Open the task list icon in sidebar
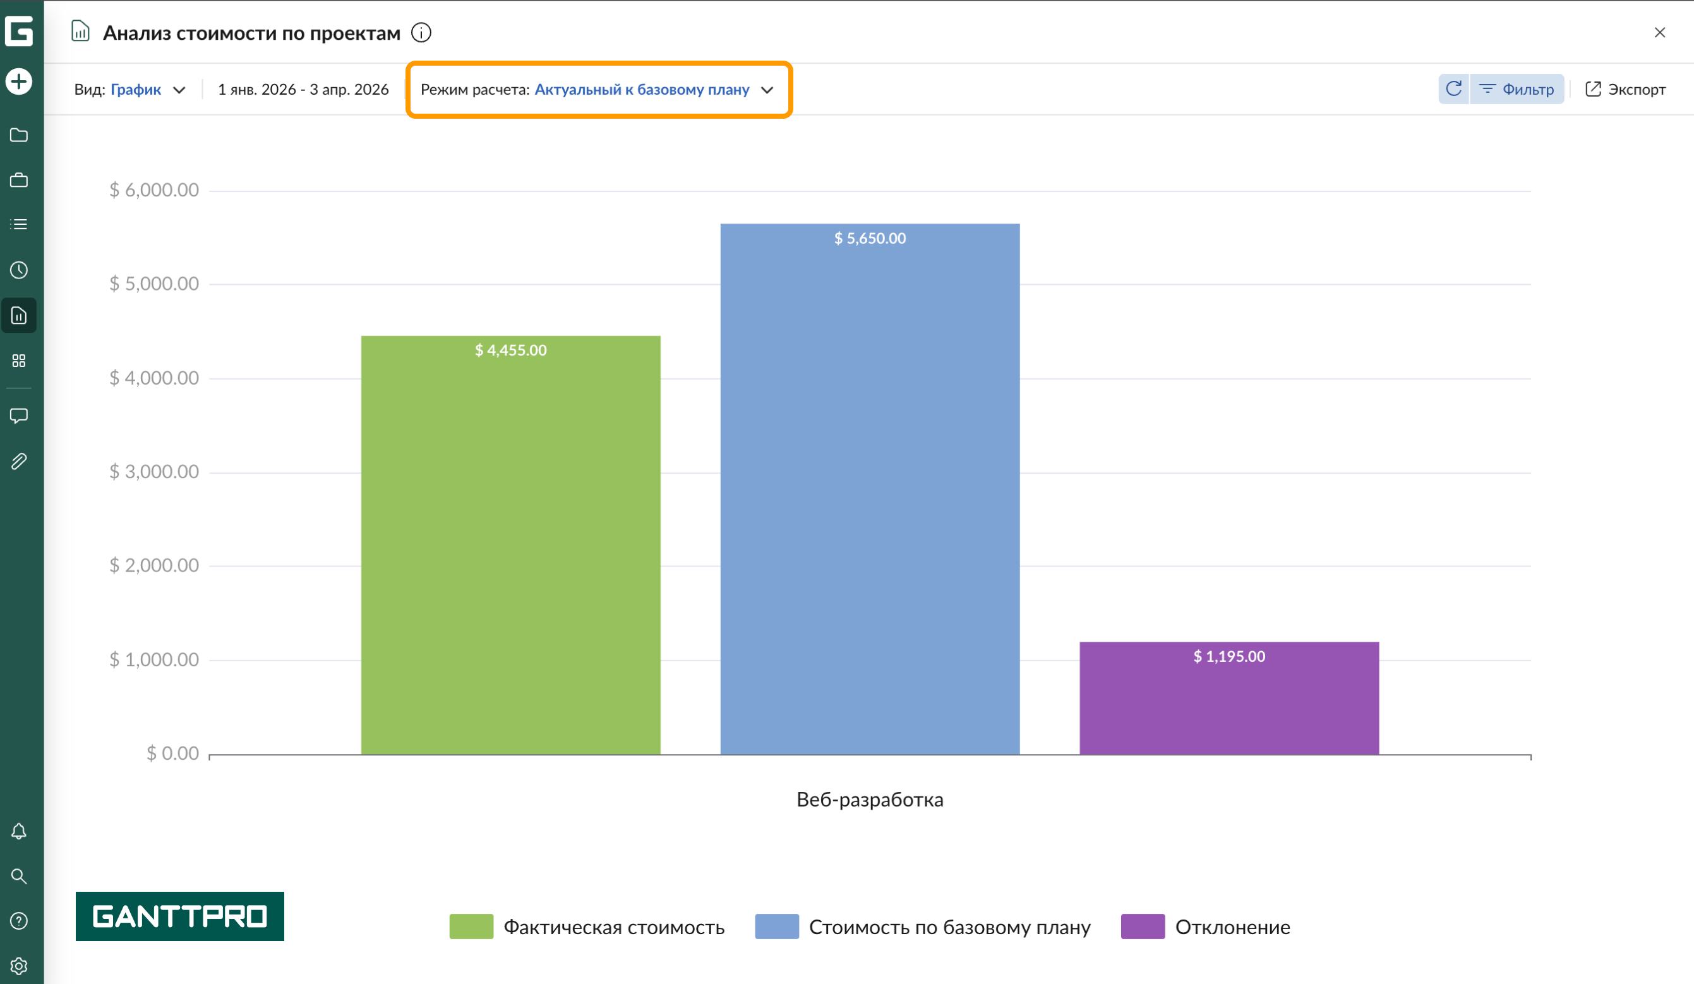 (19, 224)
